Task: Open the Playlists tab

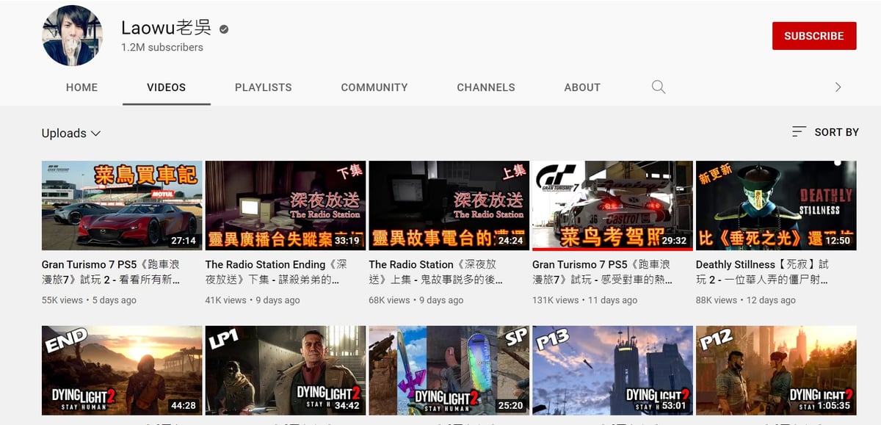Action: [263, 87]
